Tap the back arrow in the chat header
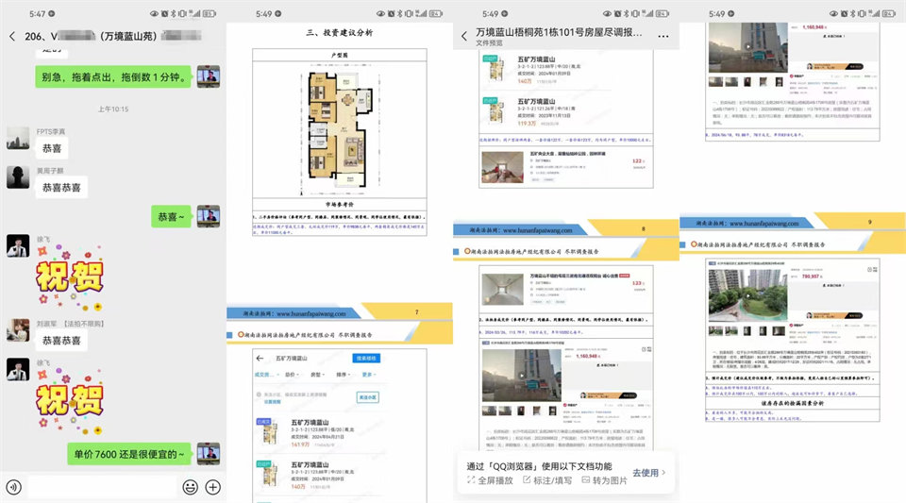Viewport: 906px width, 503px height. [12, 36]
